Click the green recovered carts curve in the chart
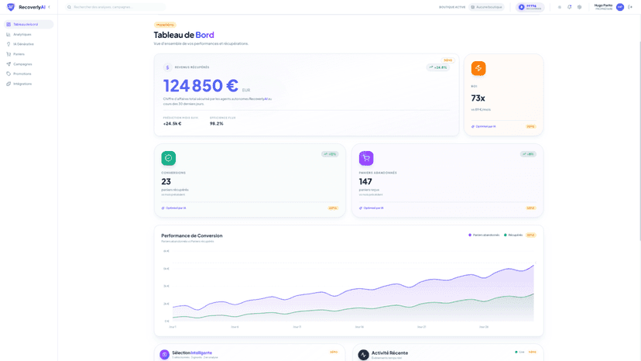 point(351,308)
